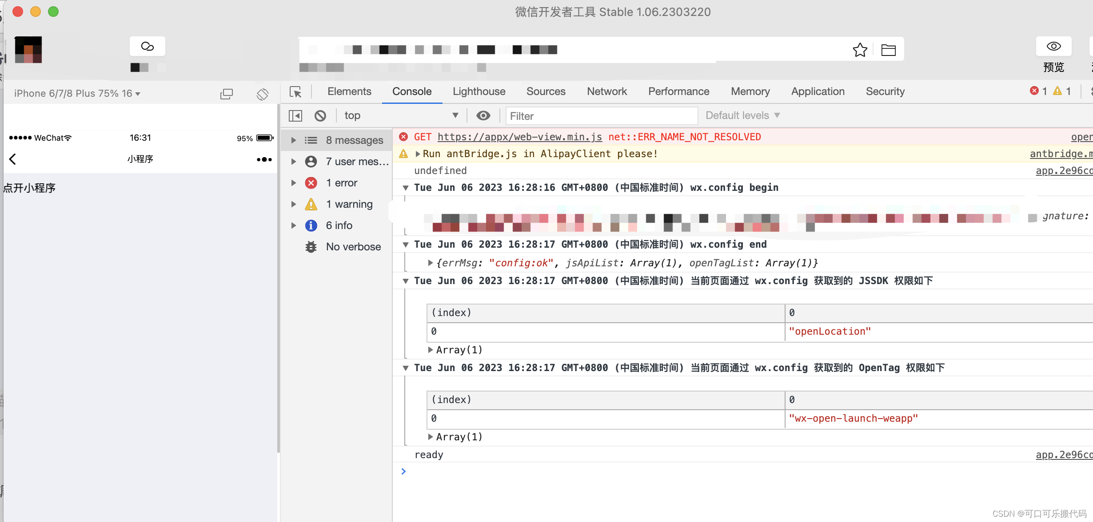Viewport: 1093px width, 522px height.
Task: Click the screen rotate icon above the simulator
Action: [262, 94]
